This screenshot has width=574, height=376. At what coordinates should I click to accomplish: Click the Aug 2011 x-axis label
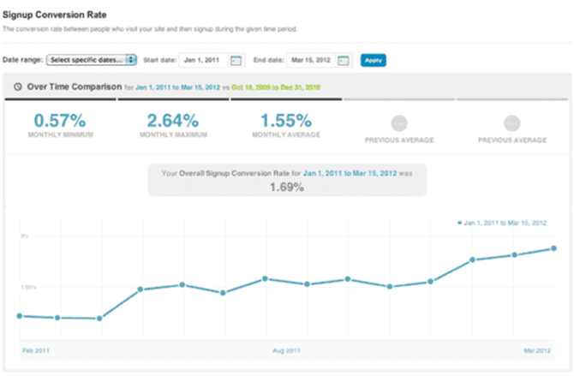286,351
